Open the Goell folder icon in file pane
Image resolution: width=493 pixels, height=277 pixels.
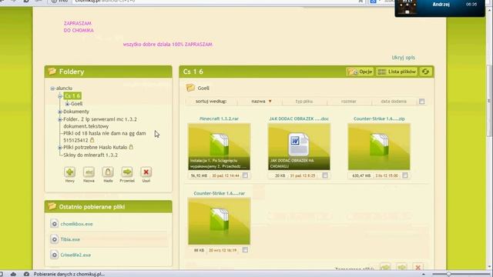190,88
